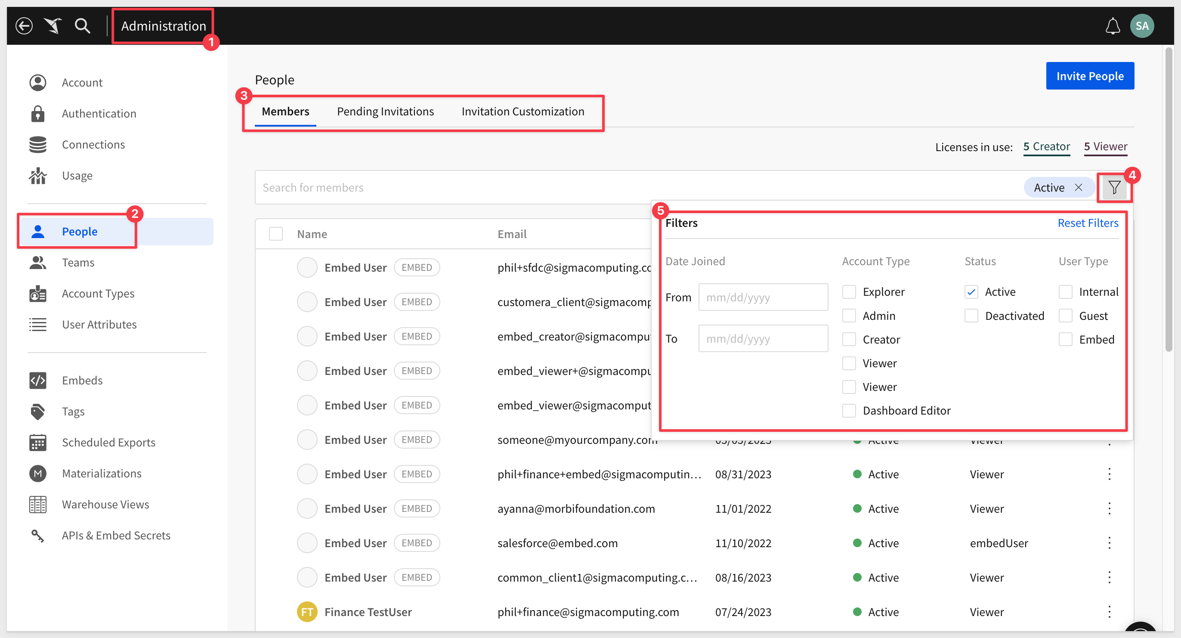Click the Date Joined From field
The image size is (1181, 638).
pos(764,297)
